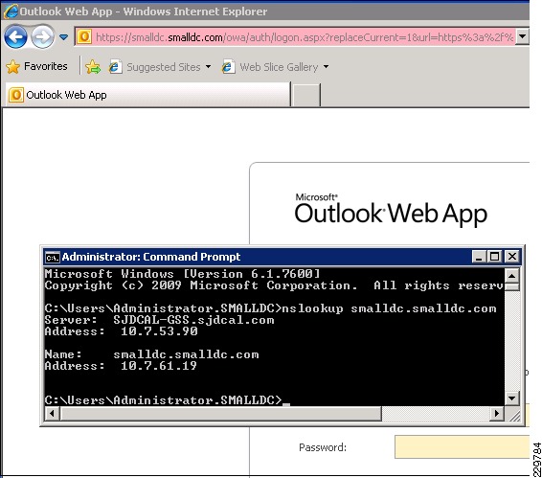
Task: Click the nslookup smalldc.smalldc.com command text
Action: click(x=389, y=308)
